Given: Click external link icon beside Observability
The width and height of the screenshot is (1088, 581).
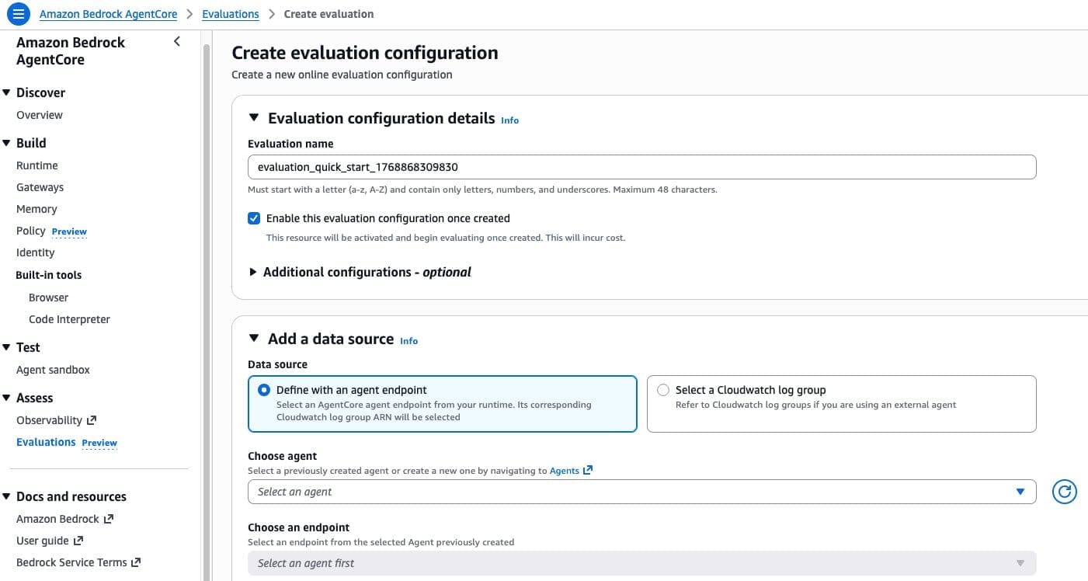Looking at the screenshot, I should pyautogui.click(x=92, y=420).
